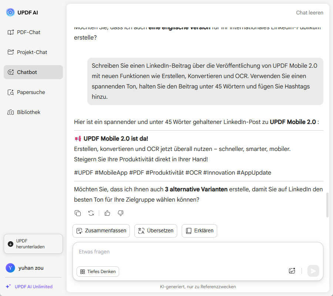The width and height of the screenshot is (333, 296).
Task: Dislike the response with thumbs-down icon
Action: (121, 213)
